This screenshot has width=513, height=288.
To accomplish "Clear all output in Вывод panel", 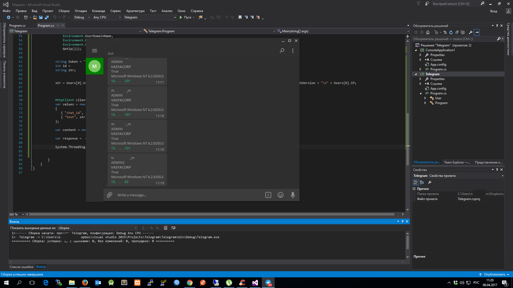I will pos(166,228).
